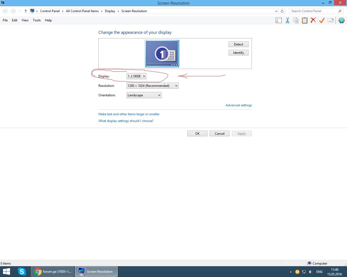Click the red X Delete icon
347x277 pixels.
click(313, 20)
